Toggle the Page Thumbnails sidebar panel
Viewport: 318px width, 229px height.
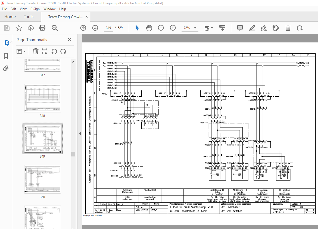7,43
